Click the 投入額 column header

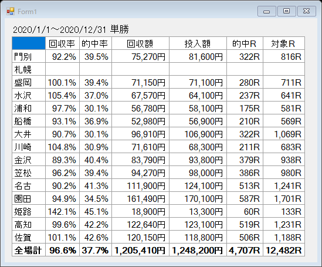tap(198, 43)
